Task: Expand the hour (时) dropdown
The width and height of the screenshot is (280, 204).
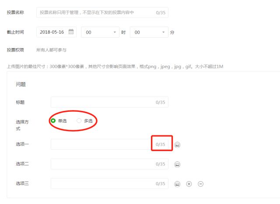Action: tap(100, 32)
